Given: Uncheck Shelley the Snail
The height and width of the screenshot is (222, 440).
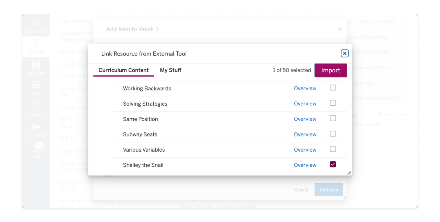Looking at the screenshot, I should point(332,164).
